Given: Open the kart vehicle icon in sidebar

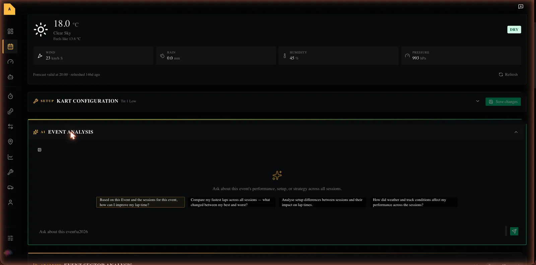Looking at the screenshot, I should point(10,187).
